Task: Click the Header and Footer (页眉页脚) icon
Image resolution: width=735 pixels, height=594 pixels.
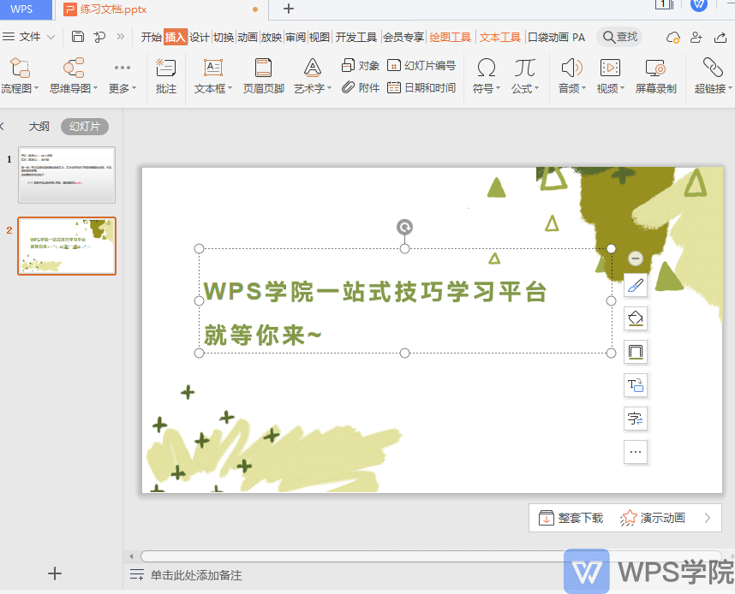Action: pos(264,68)
